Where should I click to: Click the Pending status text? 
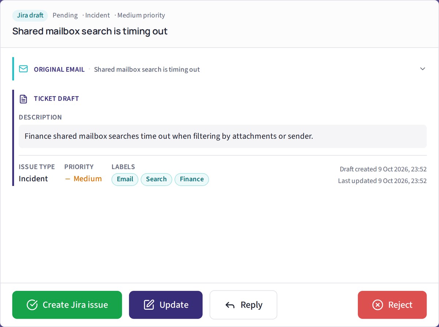(65, 15)
